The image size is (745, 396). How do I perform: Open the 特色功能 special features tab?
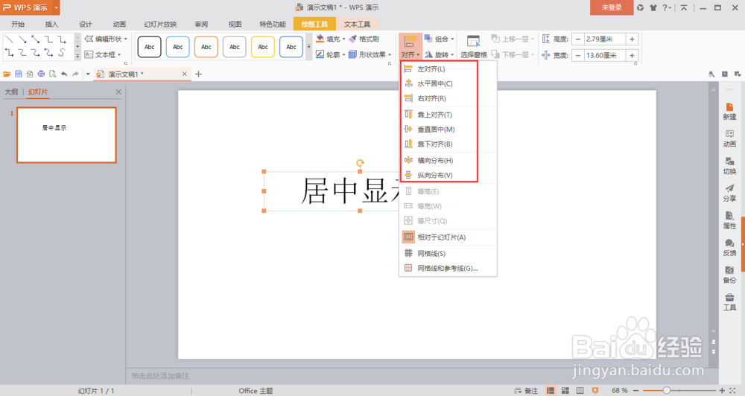click(272, 24)
